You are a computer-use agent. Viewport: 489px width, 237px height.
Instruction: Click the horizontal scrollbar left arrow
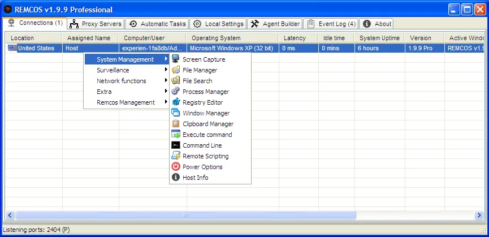(x=10, y=215)
